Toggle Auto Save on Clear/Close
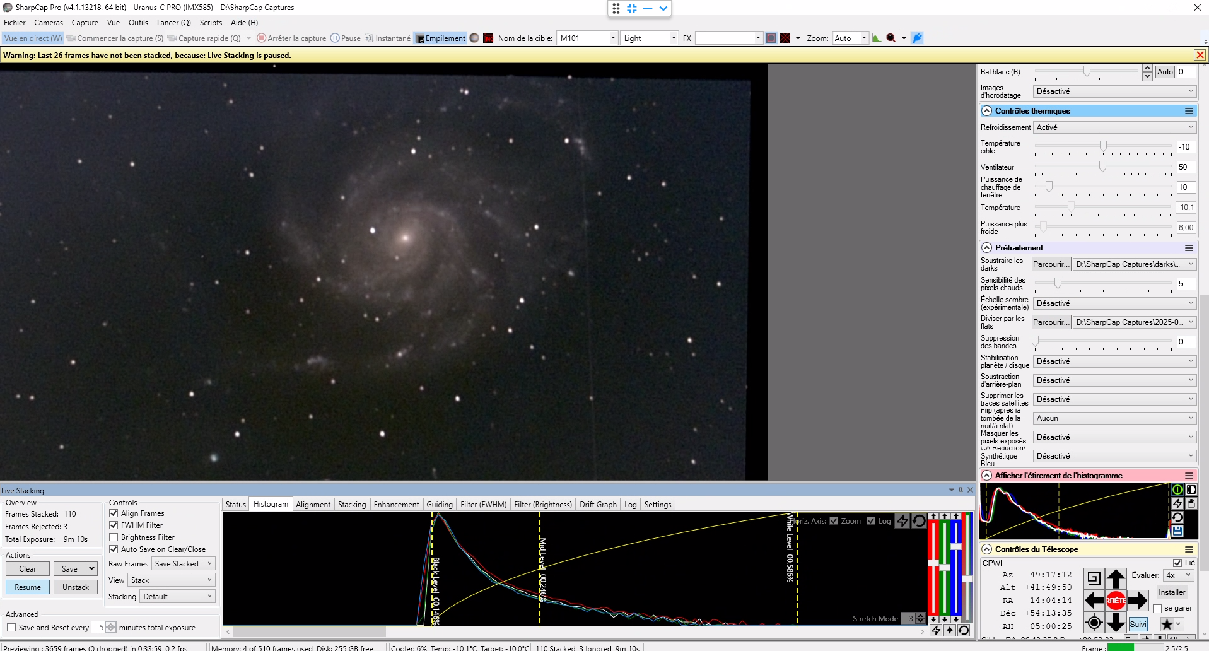The height and width of the screenshot is (651, 1209). pyautogui.click(x=114, y=549)
